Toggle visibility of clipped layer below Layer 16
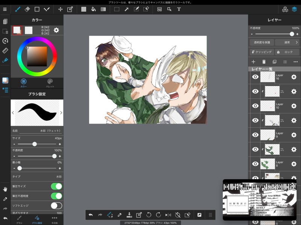301x225 pixels. click(x=255, y=91)
